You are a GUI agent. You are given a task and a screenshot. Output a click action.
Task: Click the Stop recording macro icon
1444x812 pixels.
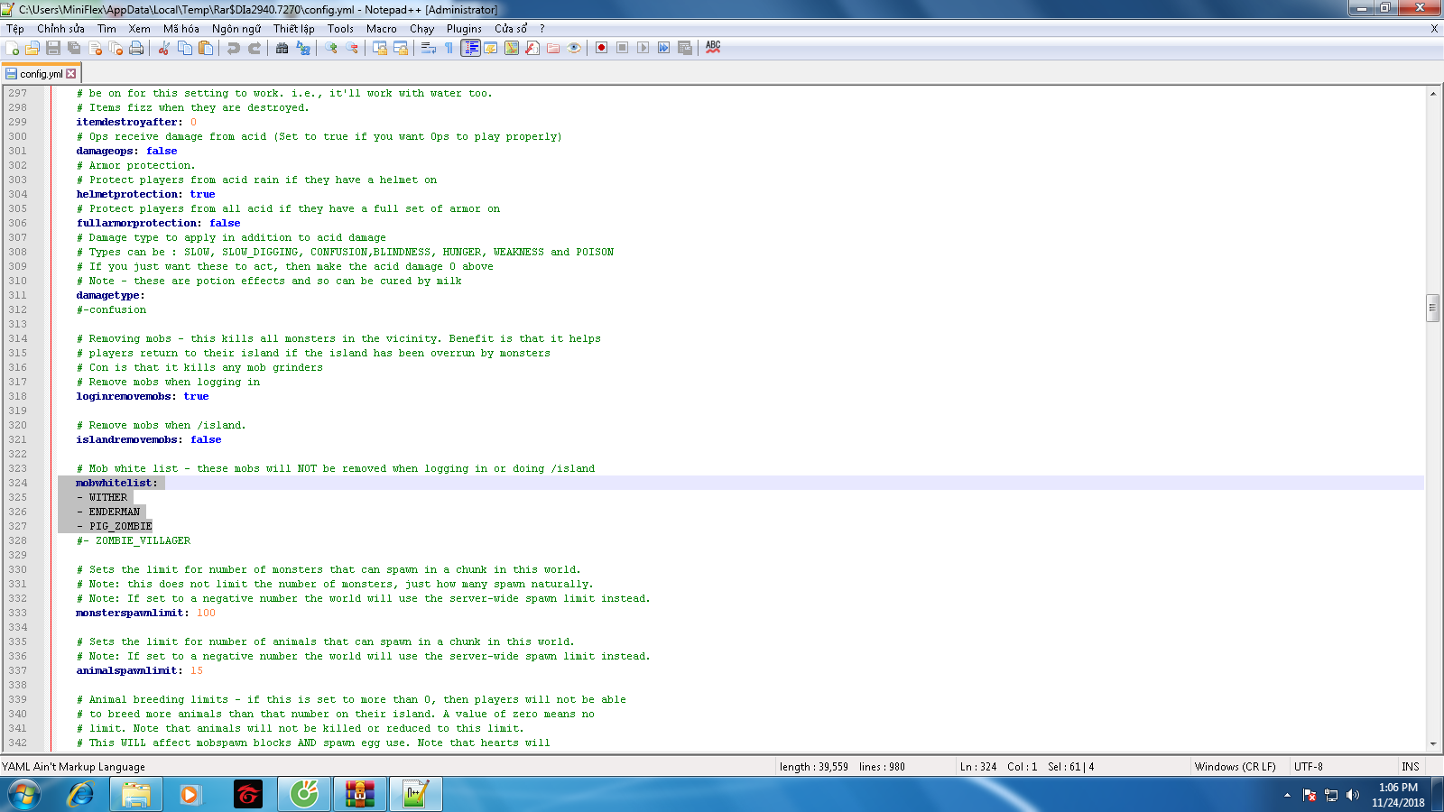pos(622,48)
